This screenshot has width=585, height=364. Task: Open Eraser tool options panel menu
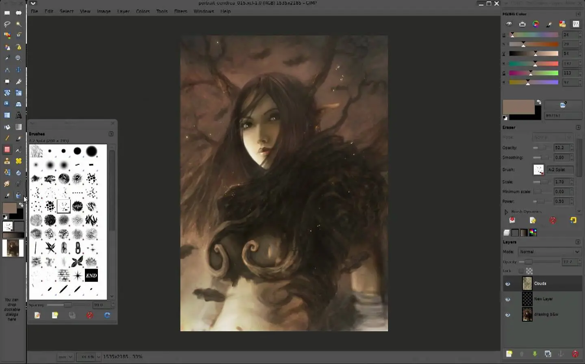578,128
